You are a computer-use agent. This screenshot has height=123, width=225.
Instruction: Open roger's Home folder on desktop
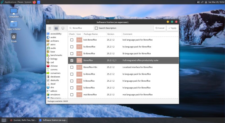pos(14,24)
